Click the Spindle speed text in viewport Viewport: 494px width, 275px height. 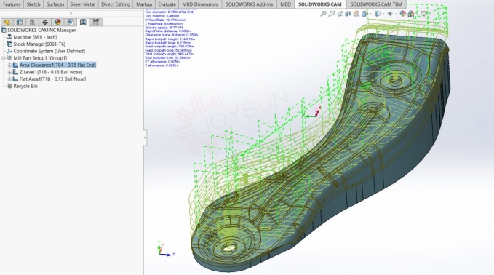(x=164, y=28)
